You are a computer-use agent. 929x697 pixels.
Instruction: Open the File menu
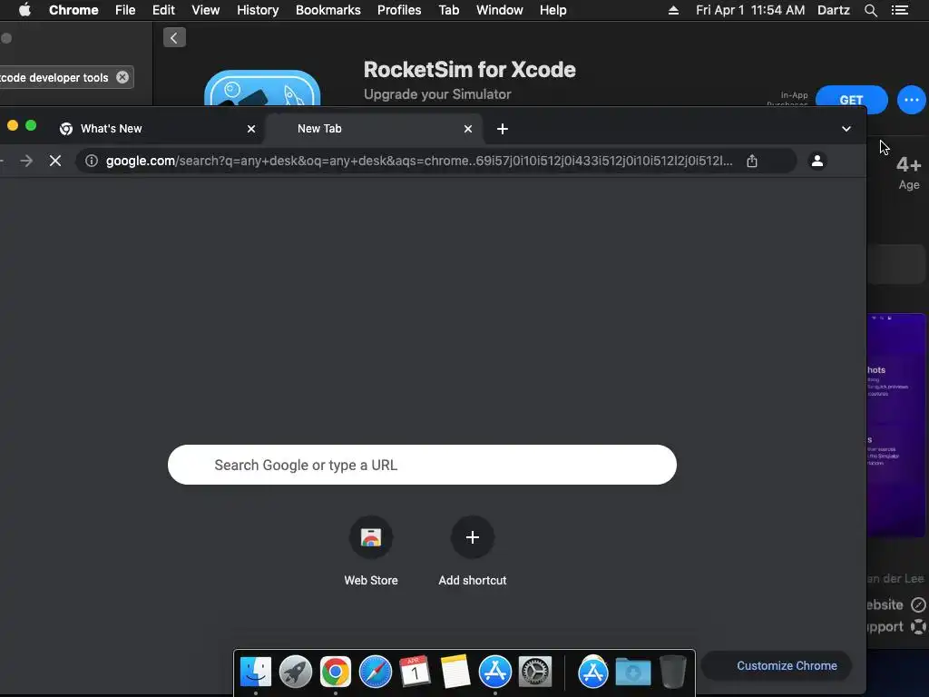(125, 10)
